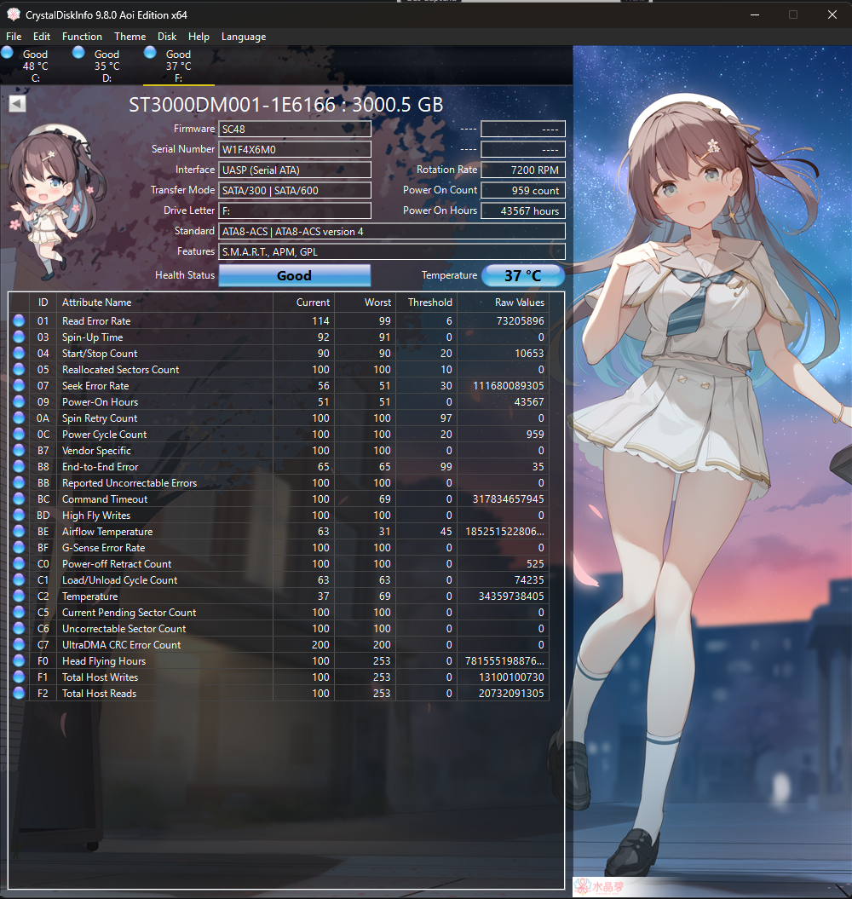Click status orb for Current Pending Sector Count

(19, 612)
